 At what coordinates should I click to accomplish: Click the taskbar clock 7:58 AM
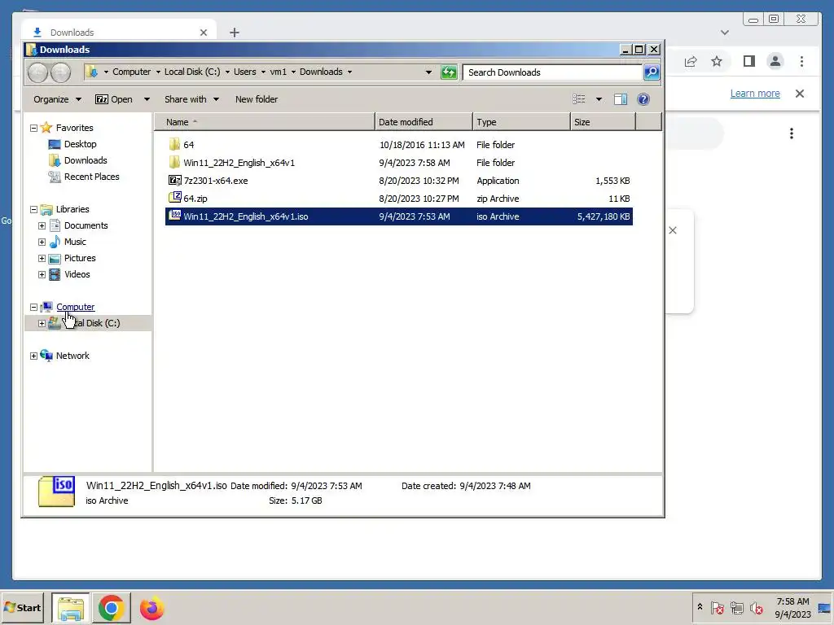click(x=792, y=601)
